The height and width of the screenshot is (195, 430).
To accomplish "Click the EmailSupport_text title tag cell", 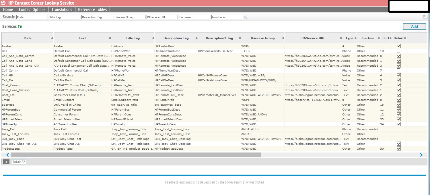I will tap(133, 100).
